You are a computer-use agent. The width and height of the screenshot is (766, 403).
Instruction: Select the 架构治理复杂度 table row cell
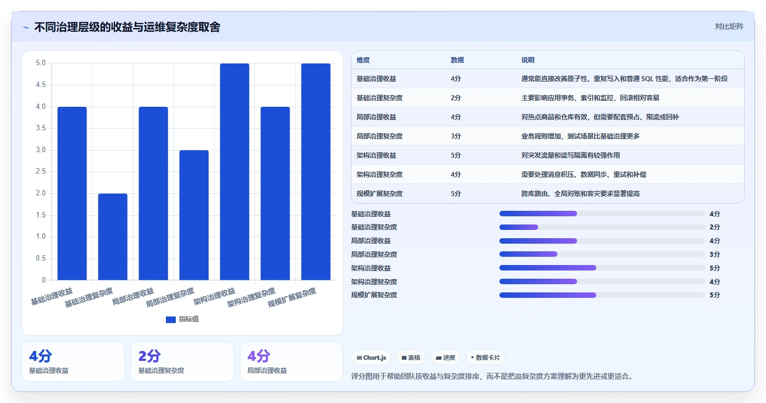[x=379, y=175]
